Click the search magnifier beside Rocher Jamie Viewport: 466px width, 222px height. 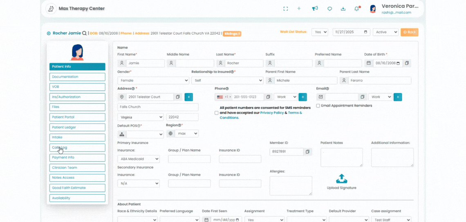tap(84, 33)
